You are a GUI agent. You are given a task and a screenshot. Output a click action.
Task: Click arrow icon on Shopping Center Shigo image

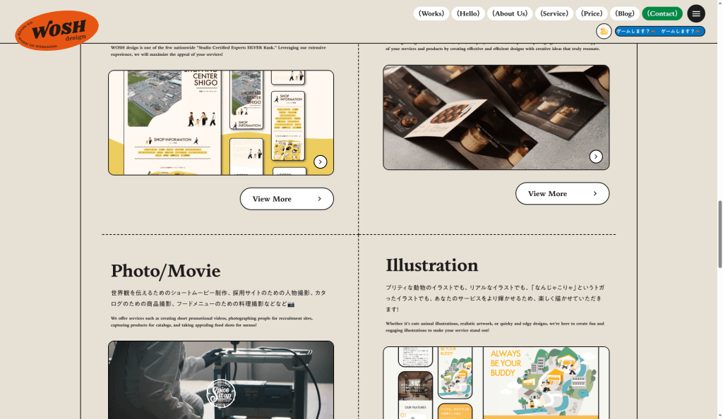coord(321,162)
